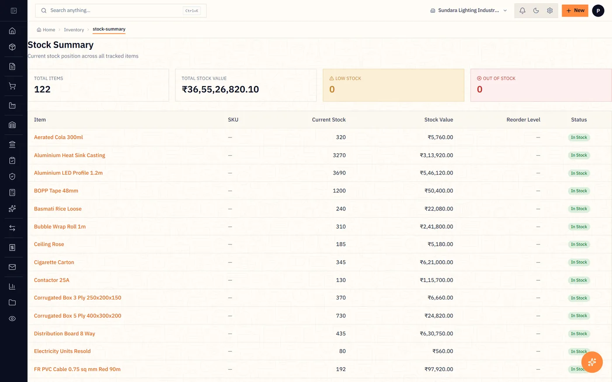Open the bank building icon in sidebar
The image size is (612, 382).
(12, 145)
